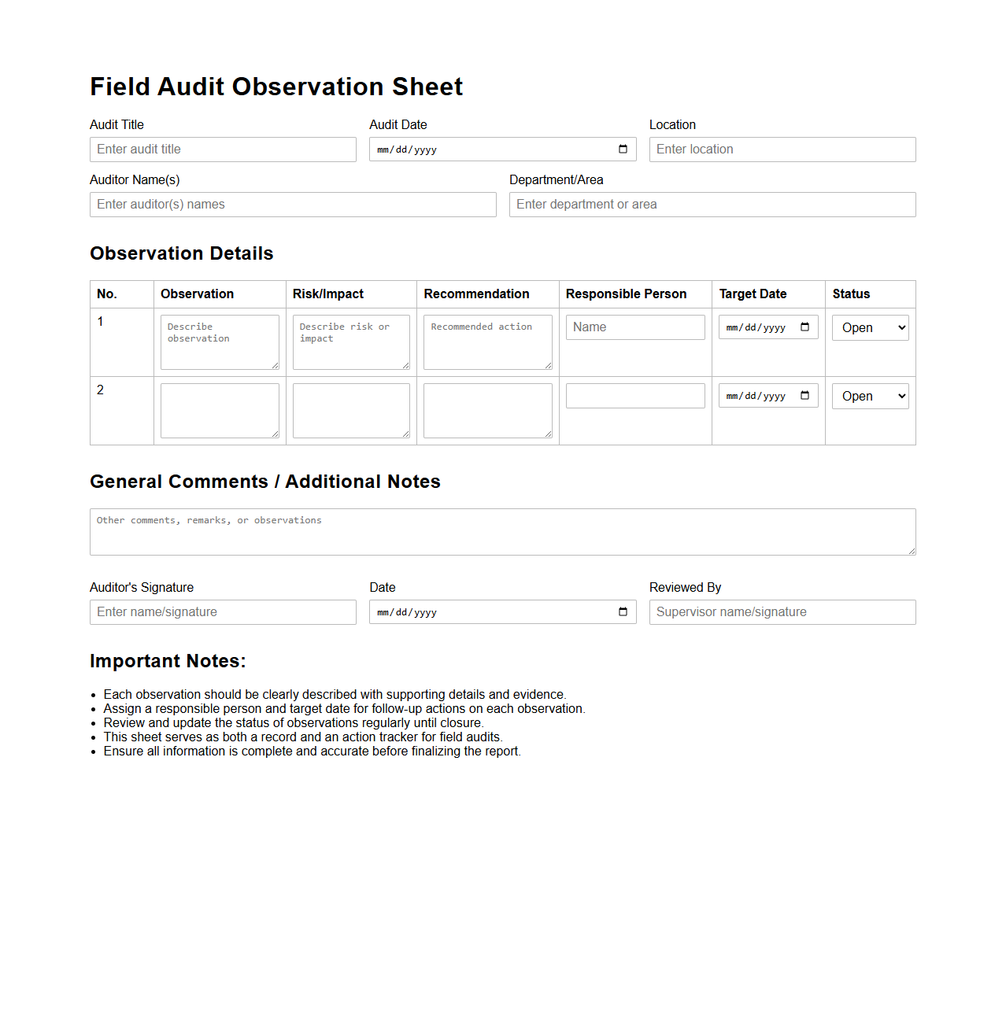This screenshot has width=1006, height=1023.
Task: Focus the Location input field
Action: [x=782, y=150]
